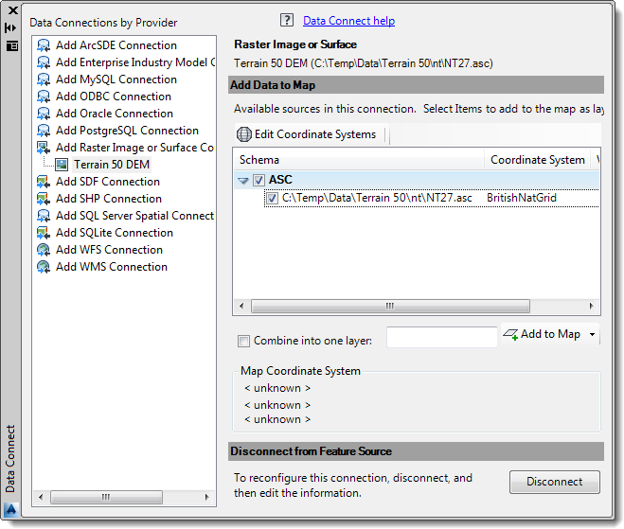The width and height of the screenshot is (624, 529).
Task: Select Add SHP Connection provider
Action: [109, 199]
